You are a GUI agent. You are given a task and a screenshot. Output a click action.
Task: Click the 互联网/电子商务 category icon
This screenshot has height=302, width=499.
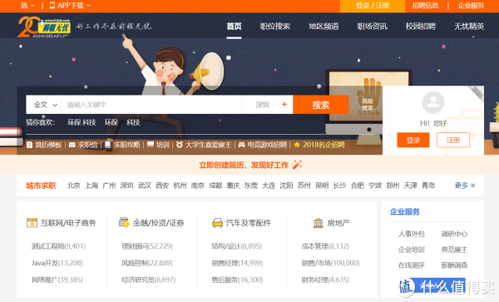pos(32,223)
